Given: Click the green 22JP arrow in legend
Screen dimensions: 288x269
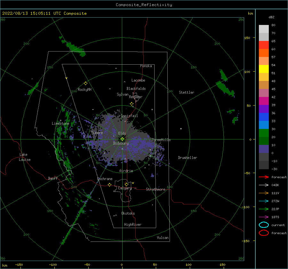Looking at the screenshot, I should 264,209.
